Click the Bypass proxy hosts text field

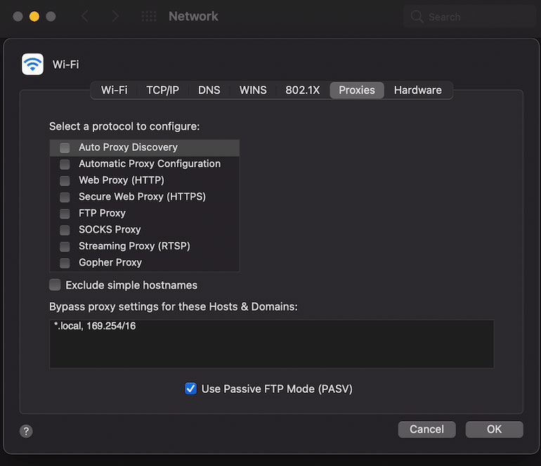[x=271, y=344]
